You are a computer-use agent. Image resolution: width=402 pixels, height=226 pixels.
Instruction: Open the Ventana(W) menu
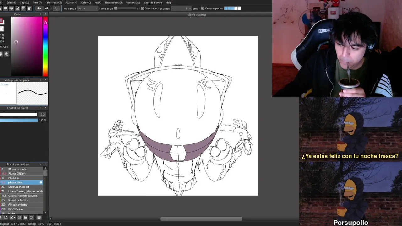pos(133,3)
